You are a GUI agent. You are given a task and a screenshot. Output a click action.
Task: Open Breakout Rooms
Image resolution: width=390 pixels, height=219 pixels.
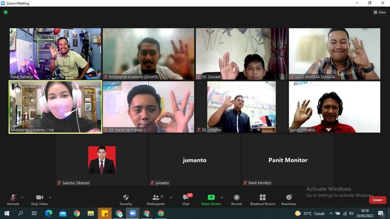pyautogui.click(x=263, y=200)
